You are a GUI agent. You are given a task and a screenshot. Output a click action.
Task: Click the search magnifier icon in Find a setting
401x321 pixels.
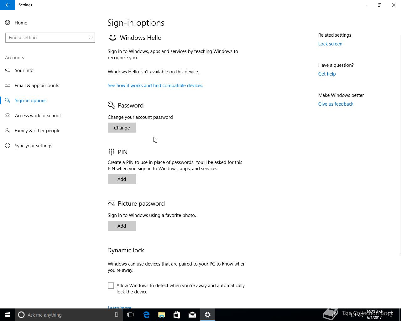pos(91,38)
